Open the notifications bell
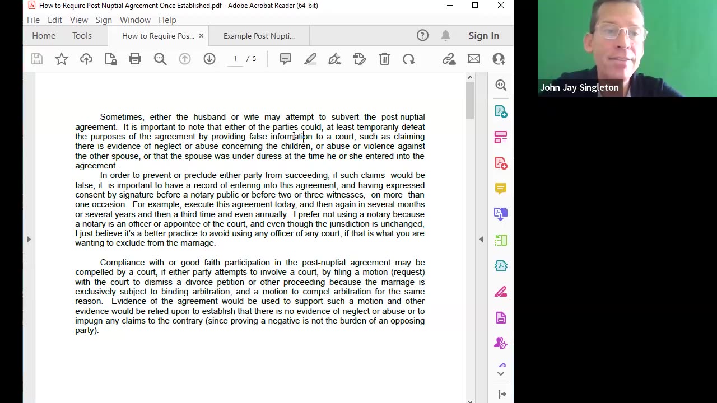Viewport: 717px width, 403px height. [445, 35]
